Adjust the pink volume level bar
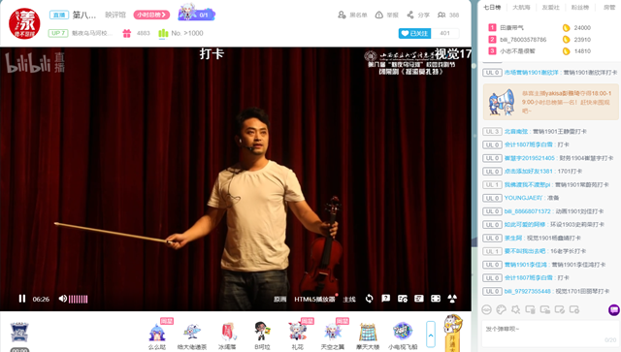Image resolution: width=621 pixels, height=352 pixels. coord(79,299)
